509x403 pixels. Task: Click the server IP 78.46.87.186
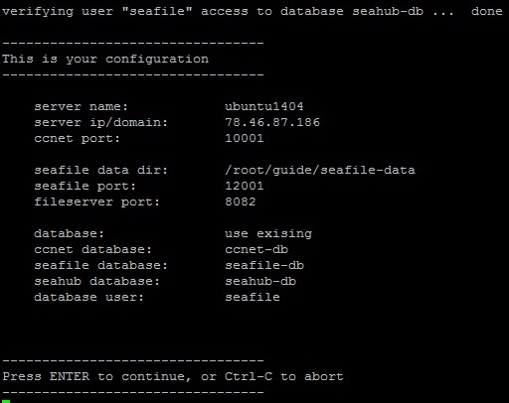272,122
